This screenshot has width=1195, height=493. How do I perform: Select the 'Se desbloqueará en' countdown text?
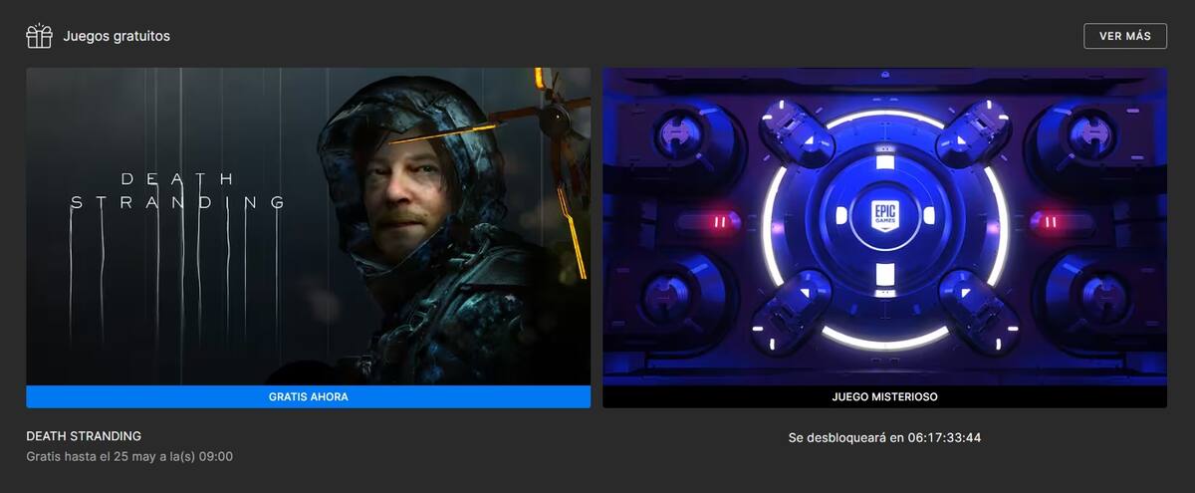[x=884, y=437]
